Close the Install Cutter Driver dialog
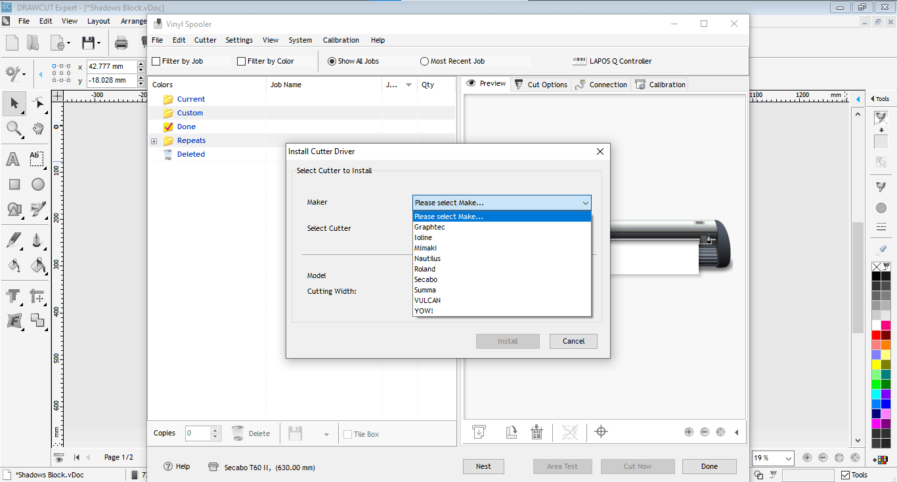The image size is (897, 482). pyautogui.click(x=600, y=151)
